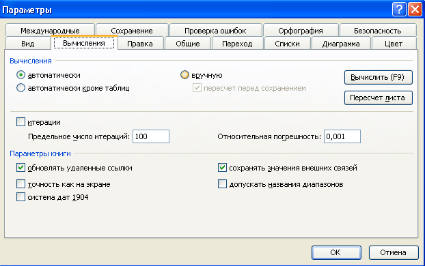Open the Цвет tab
This screenshot has width=425, height=266.
(394, 44)
